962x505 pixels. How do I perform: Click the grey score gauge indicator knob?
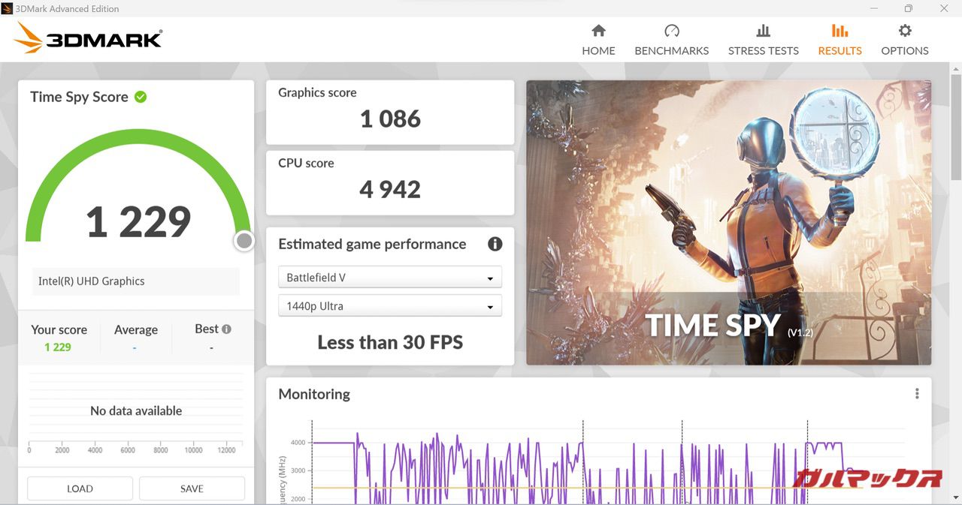(x=244, y=241)
